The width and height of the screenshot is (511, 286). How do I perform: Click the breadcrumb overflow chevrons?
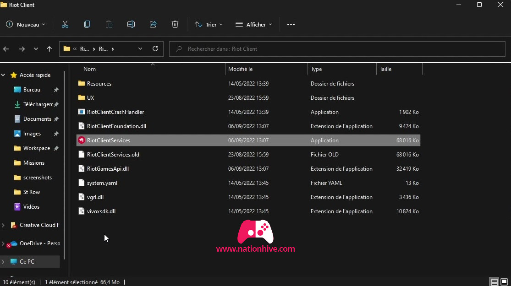(x=75, y=49)
